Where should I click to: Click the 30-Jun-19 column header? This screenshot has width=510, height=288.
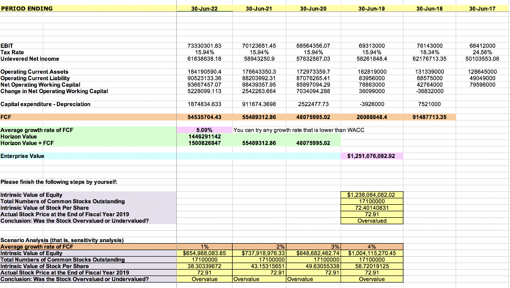pyautogui.click(x=371, y=8)
